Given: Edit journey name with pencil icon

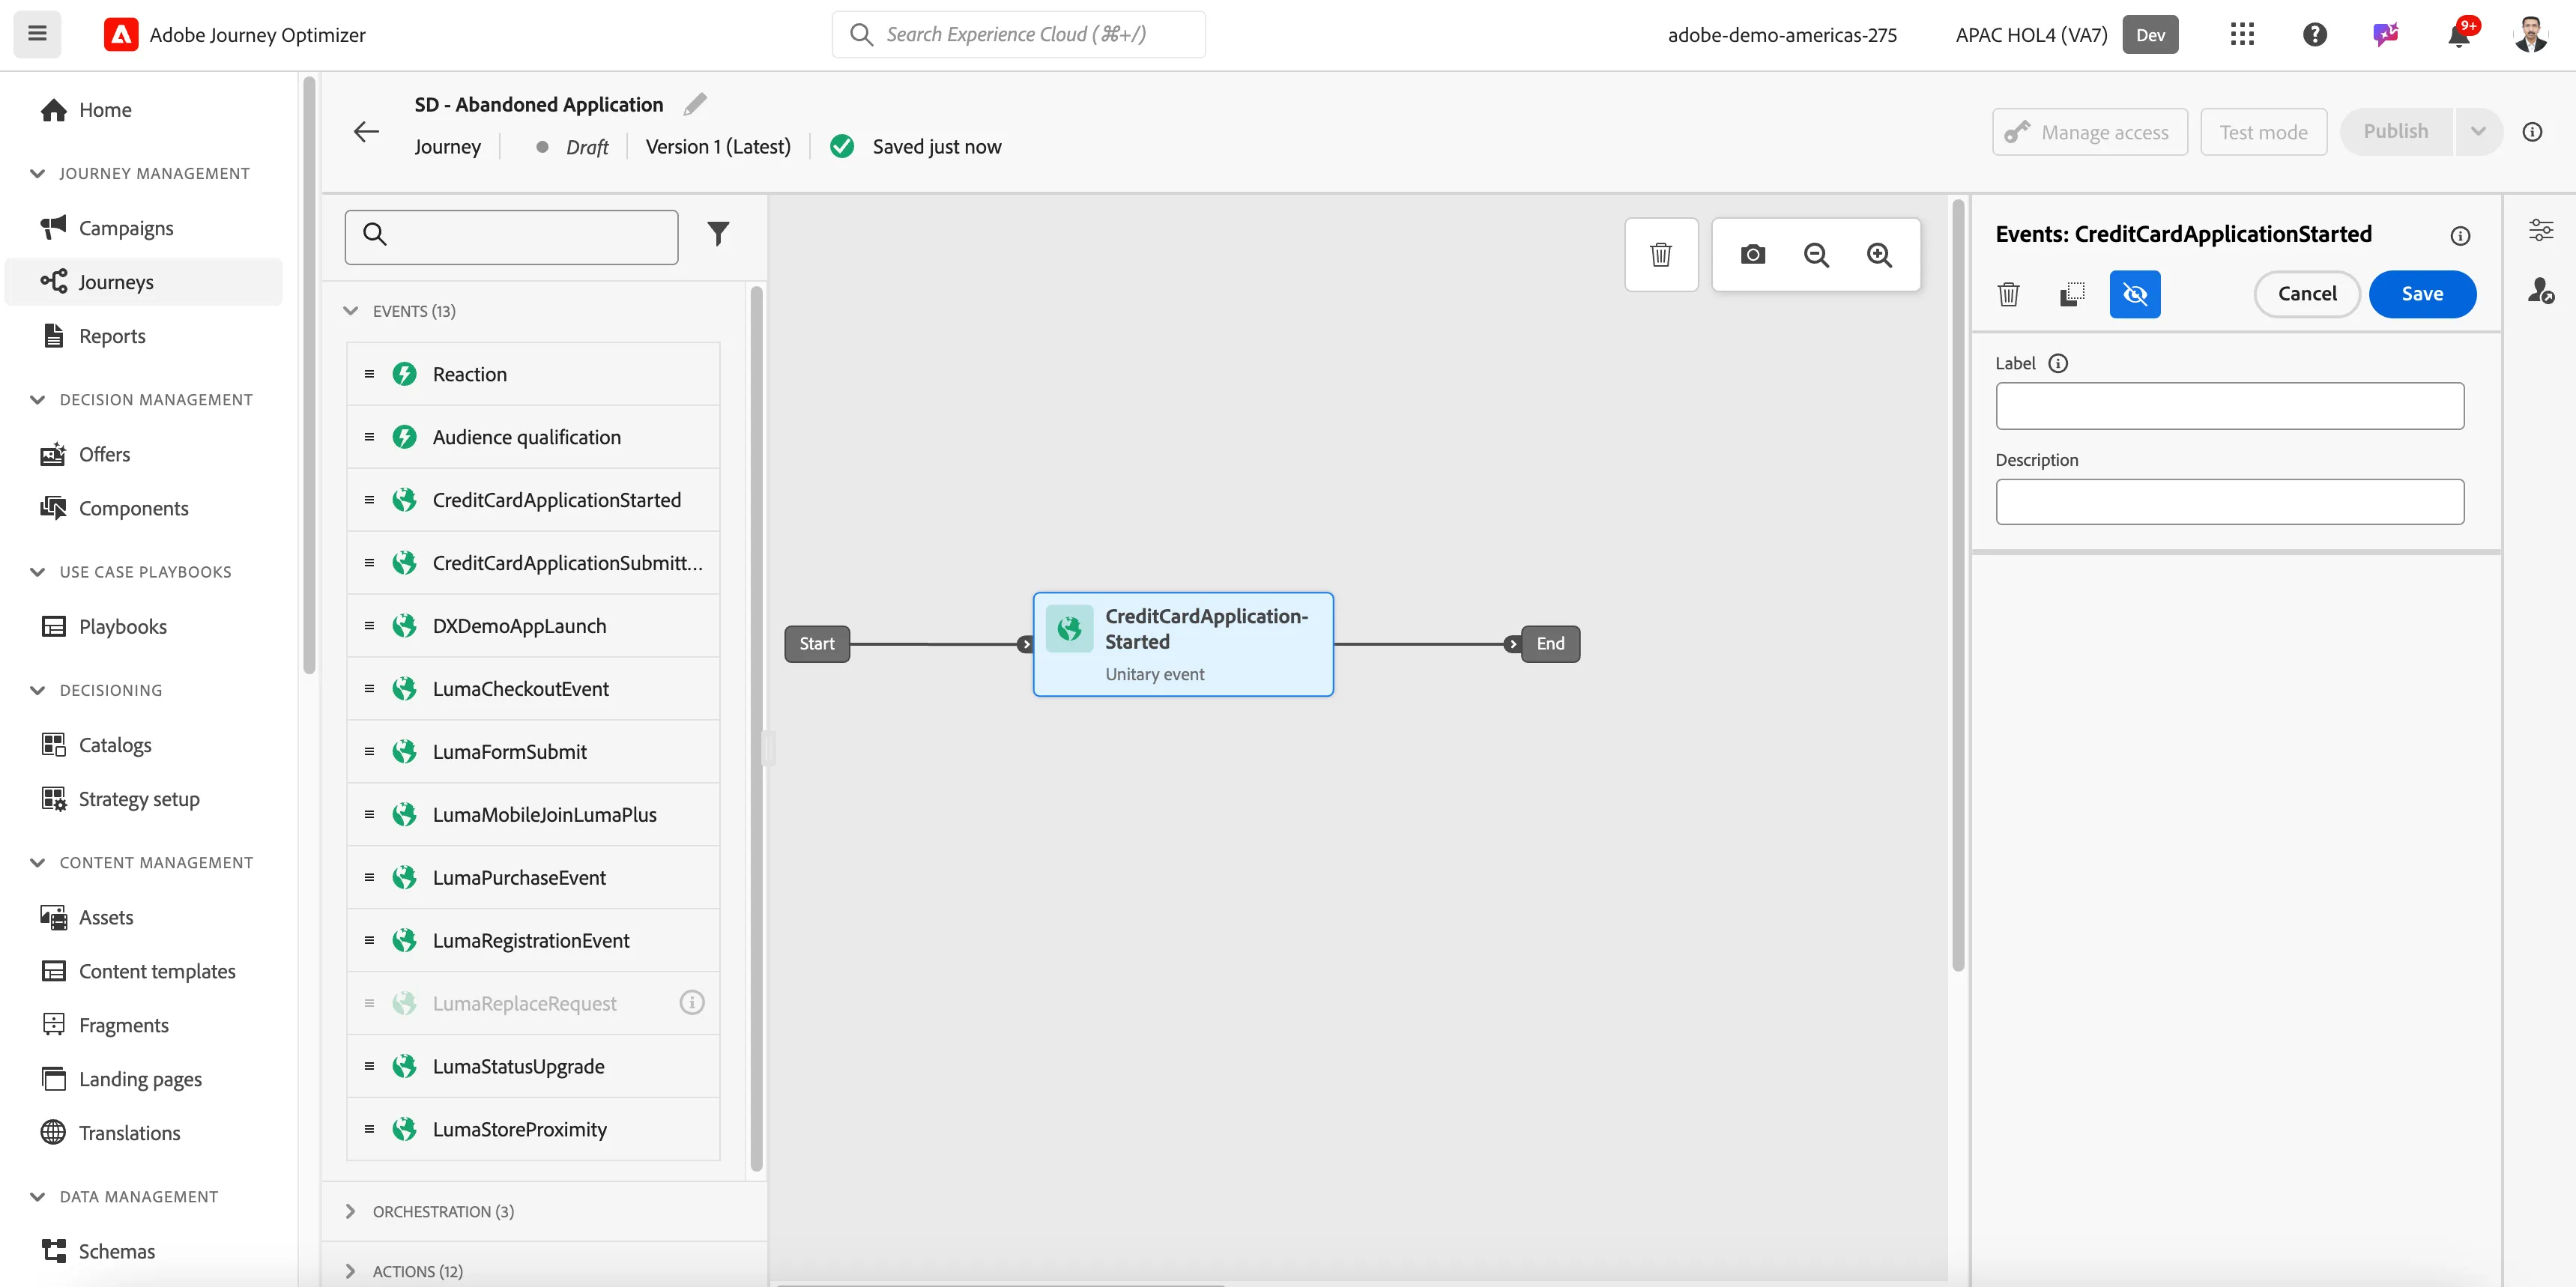Looking at the screenshot, I should 695,104.
